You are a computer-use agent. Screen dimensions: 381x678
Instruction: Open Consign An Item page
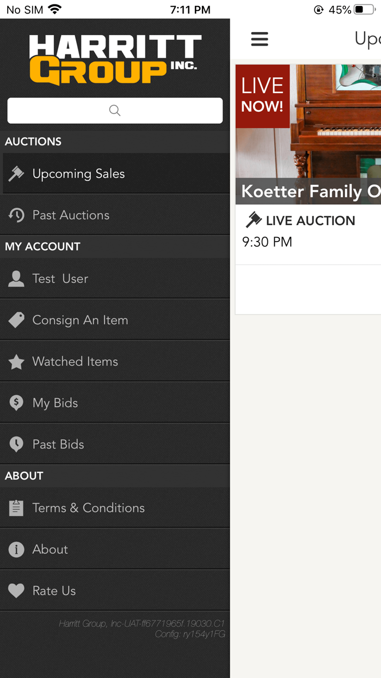pyautogui.click(x=80, y=320)
